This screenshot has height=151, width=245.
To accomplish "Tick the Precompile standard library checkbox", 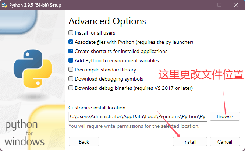I will pos(71,70).
